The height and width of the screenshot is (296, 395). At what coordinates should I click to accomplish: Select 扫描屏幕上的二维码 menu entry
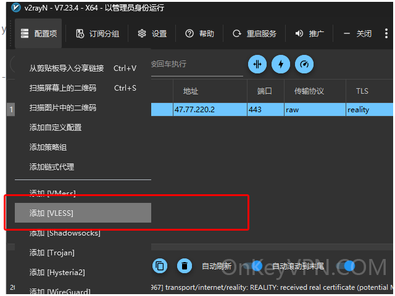(x=83, y=88)
